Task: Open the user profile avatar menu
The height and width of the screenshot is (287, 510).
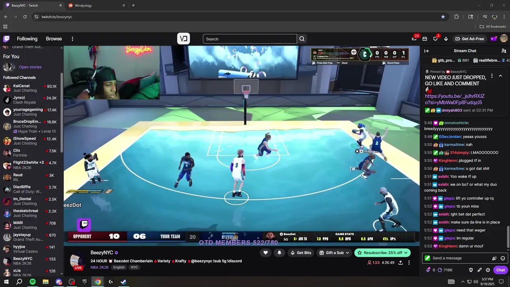Action: (504, 39)
